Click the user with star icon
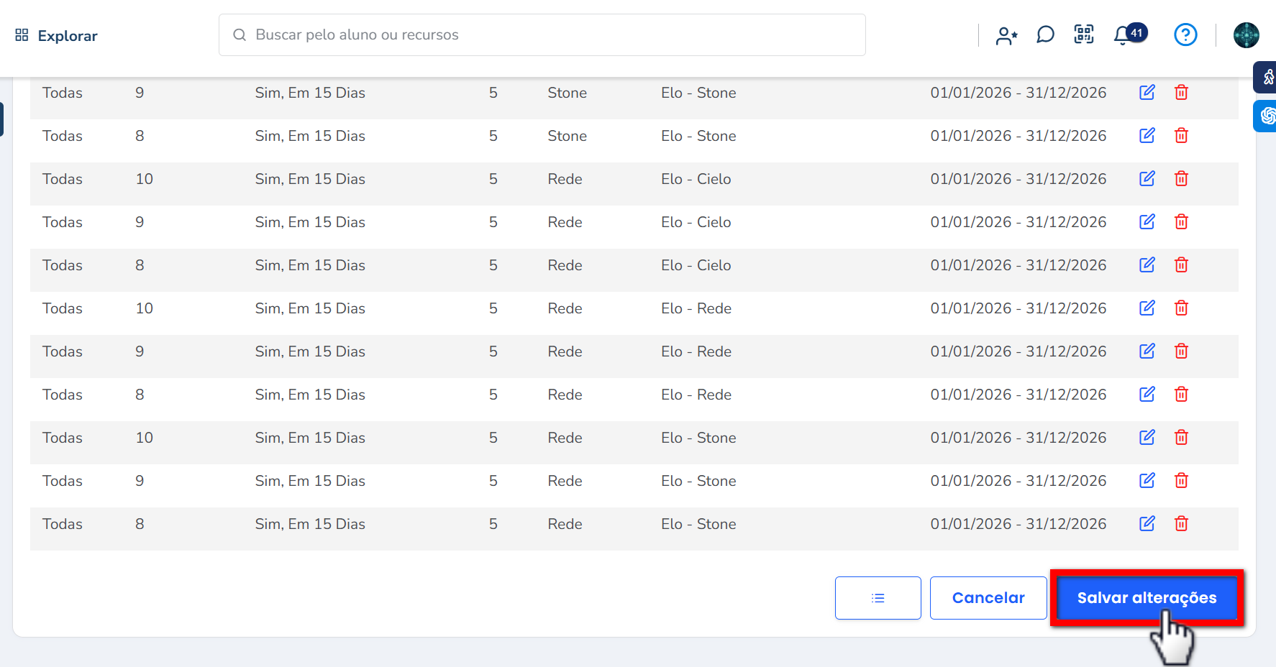The height and width of the screenshot is (667, 1276). click(1006, 35)
